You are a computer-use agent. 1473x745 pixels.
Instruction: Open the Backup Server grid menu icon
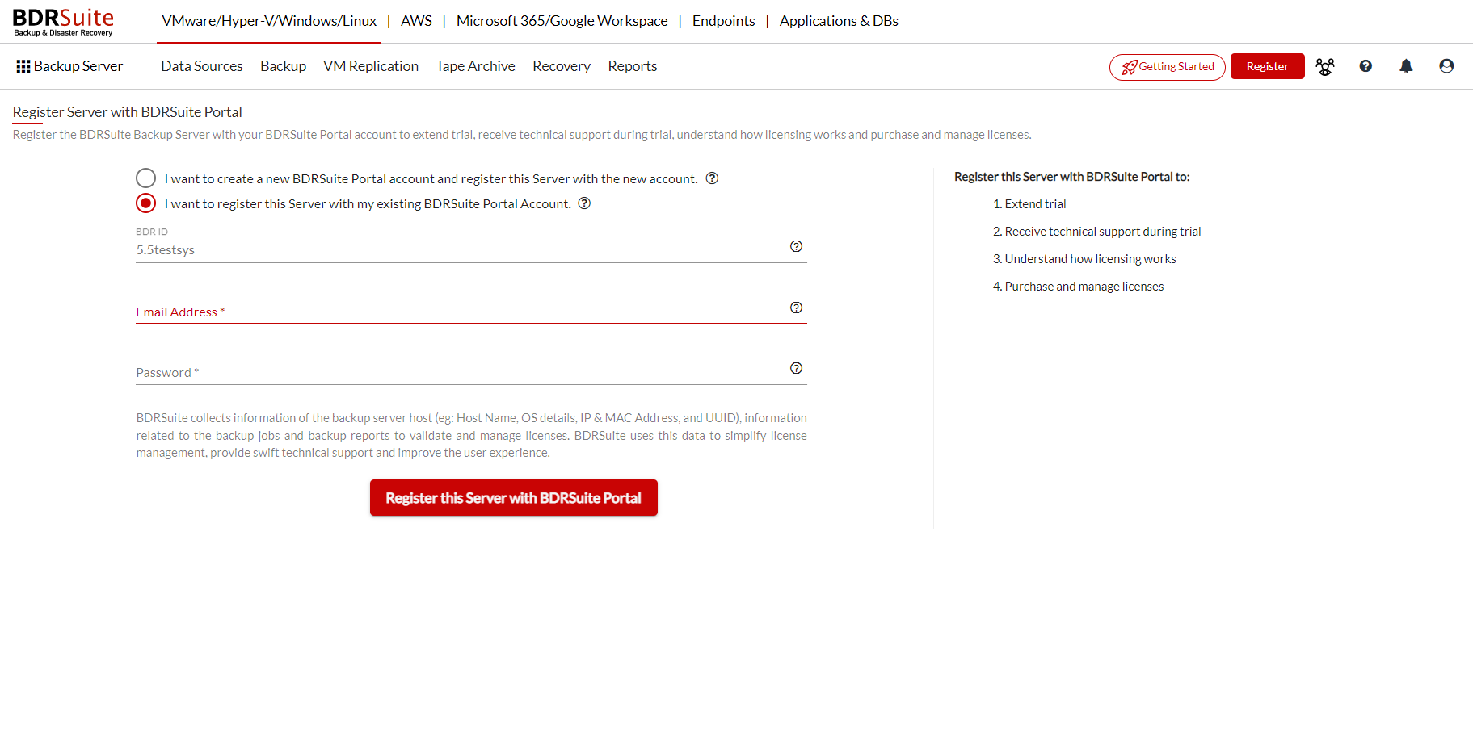point(23,66)
